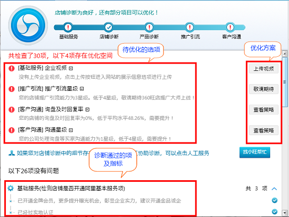The image size is (289, 217).
Task: Click the 基础服务 section heading text
Action: pyautogui.click(x=71, y=189)
